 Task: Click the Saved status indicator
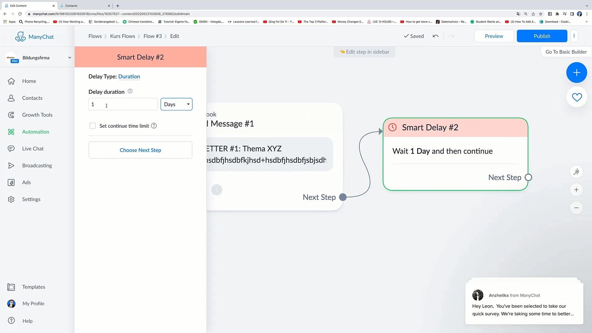coord(414,36)
